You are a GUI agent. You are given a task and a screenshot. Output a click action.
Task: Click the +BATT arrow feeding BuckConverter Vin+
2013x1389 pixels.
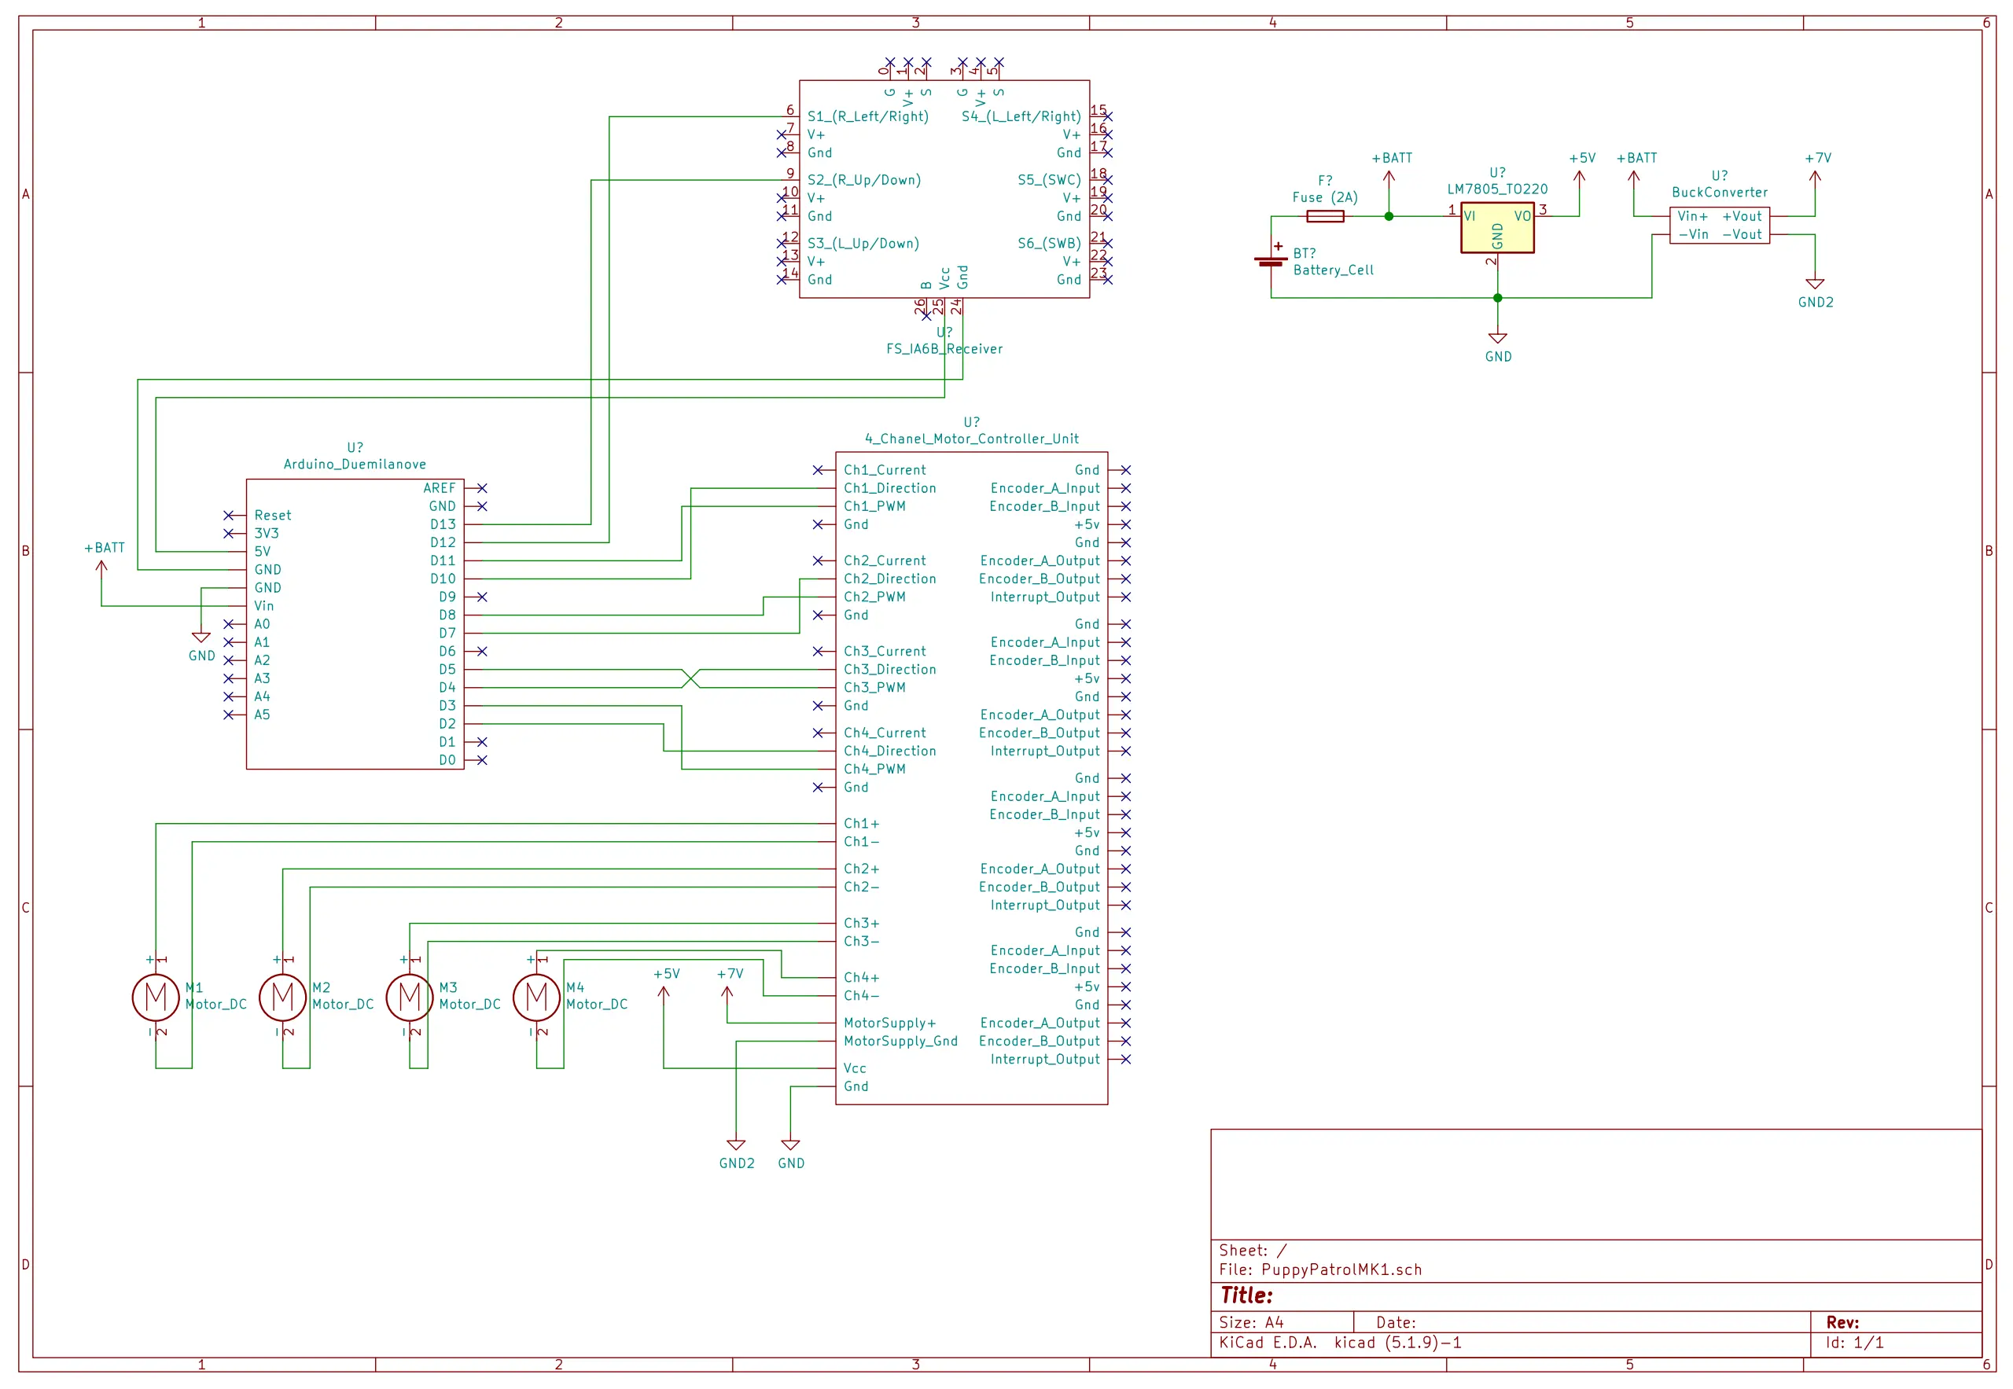[1634, 178]
